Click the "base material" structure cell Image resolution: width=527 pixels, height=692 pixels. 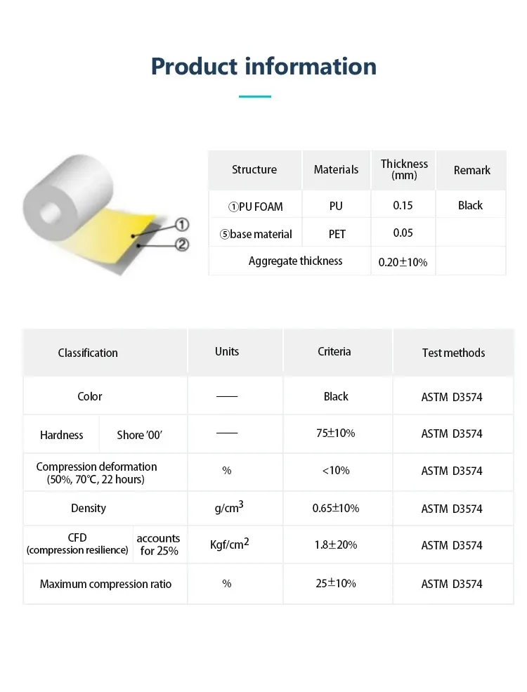[x=256, y=234]
